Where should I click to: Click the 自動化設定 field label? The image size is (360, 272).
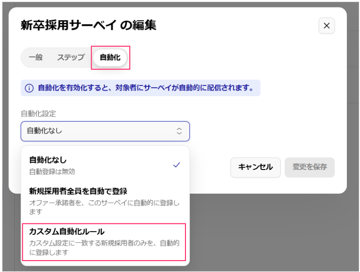tap(38, 113)
